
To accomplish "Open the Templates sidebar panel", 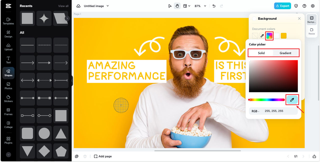I will coord(8,21).
